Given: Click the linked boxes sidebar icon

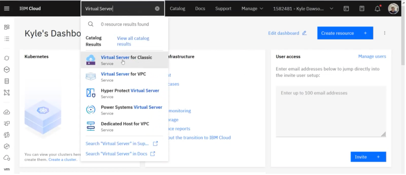Looking at the screenshot, I should (x=7, y=124).
